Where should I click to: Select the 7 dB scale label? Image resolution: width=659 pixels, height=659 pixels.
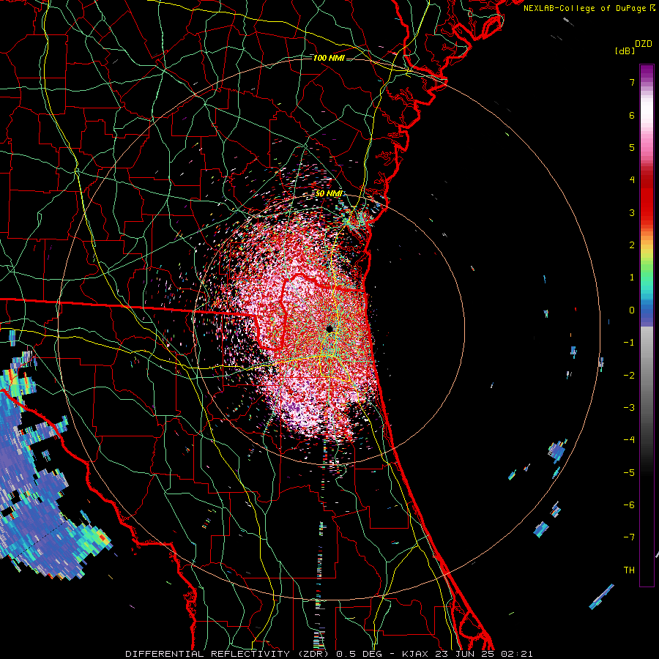click(632, 82)
